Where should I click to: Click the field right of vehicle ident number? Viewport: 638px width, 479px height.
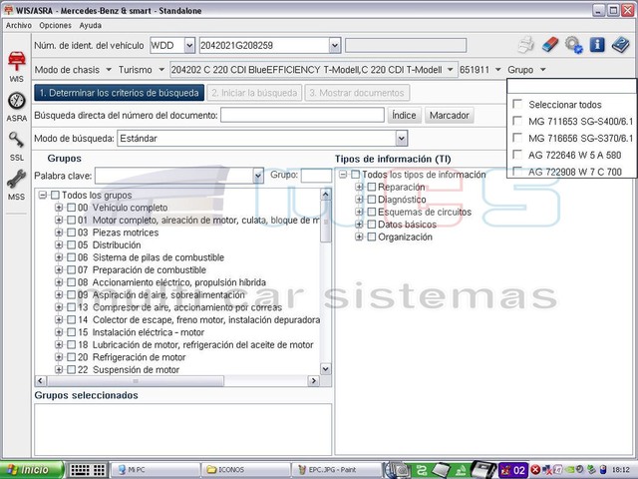(406, 45)
